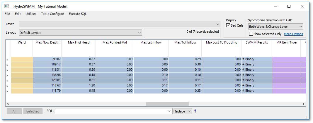Open the Both Ways & Change Layer dropdown
This screenshot has width=313, height=123.
276,27
